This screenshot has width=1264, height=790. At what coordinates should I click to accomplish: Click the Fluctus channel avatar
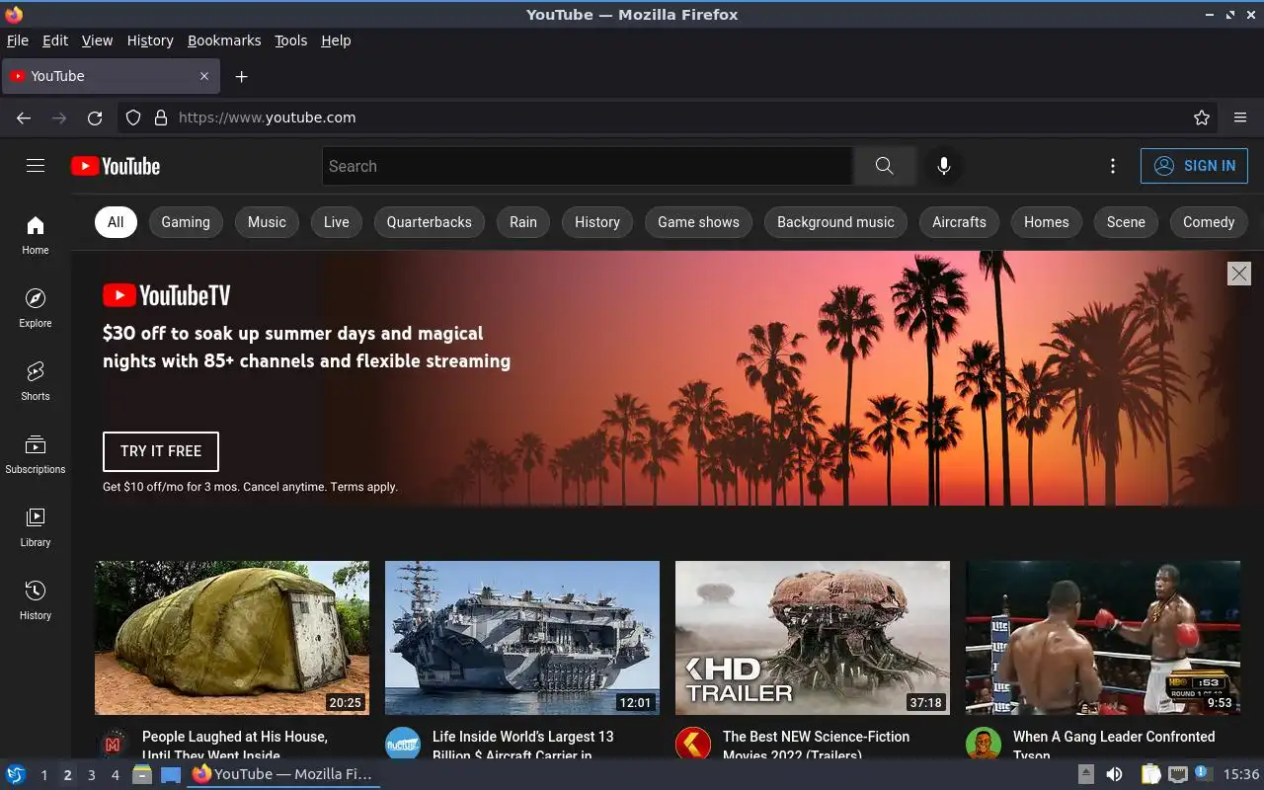point(403,745)
